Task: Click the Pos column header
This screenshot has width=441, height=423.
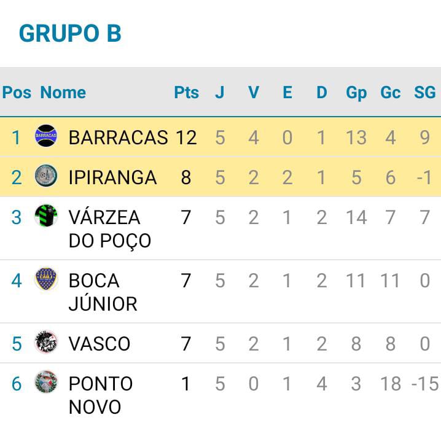Action: pyautogui.click(x=17, y=92)
